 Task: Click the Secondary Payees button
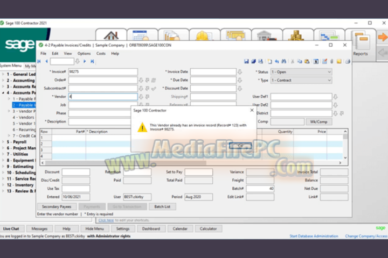click(57, 206)
